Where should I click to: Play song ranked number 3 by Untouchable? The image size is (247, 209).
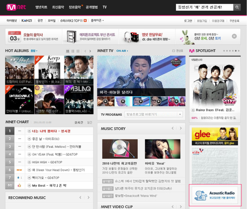click(x=29, y=146)
